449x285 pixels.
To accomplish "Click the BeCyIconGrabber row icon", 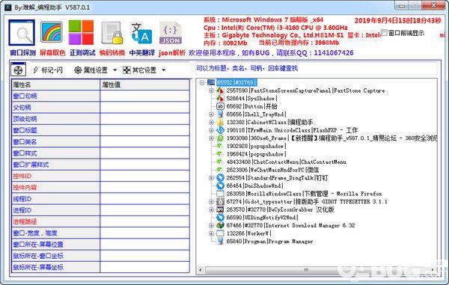I will click(x=220, y=209).
